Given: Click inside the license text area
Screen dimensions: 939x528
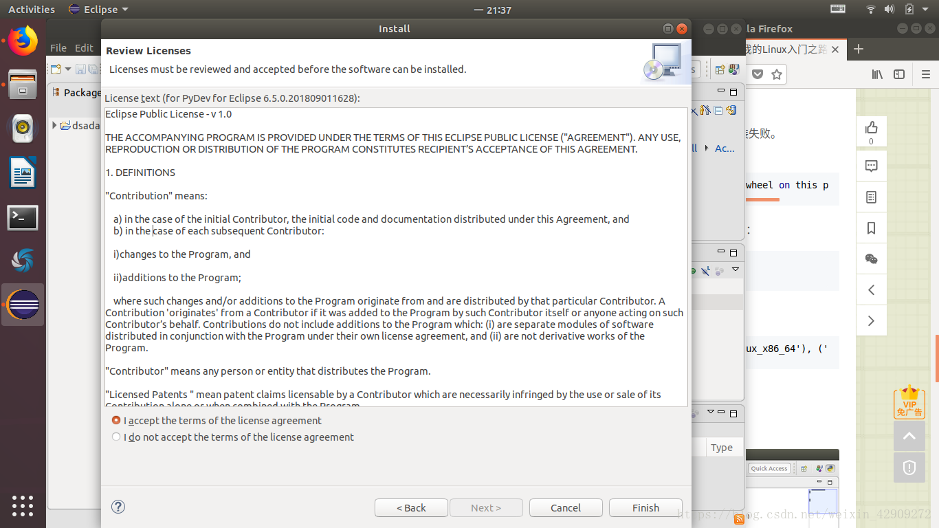Looking at the screenshot, I should pyautogui.click(x=396, y=256).
